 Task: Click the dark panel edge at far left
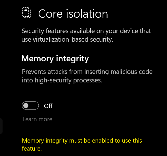(1, 126)
